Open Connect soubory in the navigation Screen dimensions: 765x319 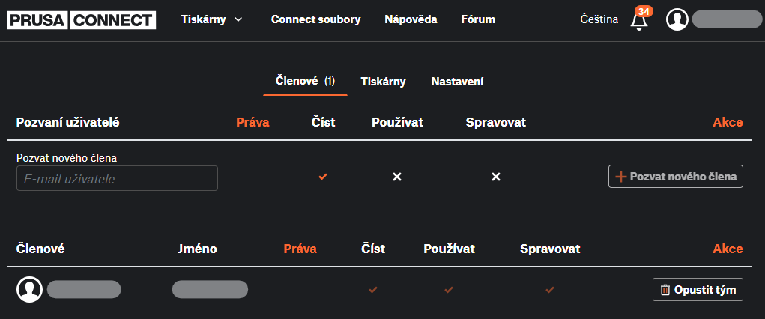coord(315,19)
